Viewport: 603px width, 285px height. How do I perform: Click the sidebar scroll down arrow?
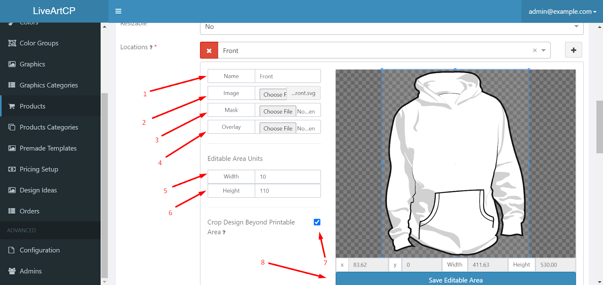104,282
